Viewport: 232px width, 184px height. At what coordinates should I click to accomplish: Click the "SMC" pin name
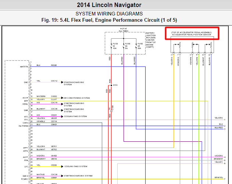click(x=26, y=82)
